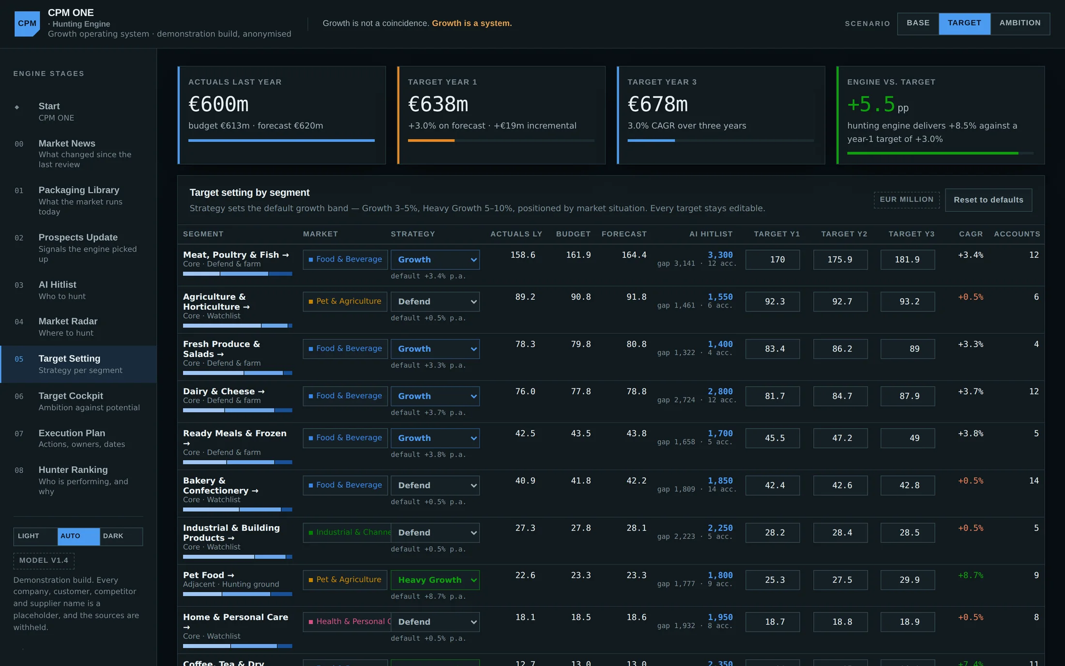The width and height of the screenshot is (1065, 666).
Task: Click the MODEL V1.4 badge
Action: [44, 560]
